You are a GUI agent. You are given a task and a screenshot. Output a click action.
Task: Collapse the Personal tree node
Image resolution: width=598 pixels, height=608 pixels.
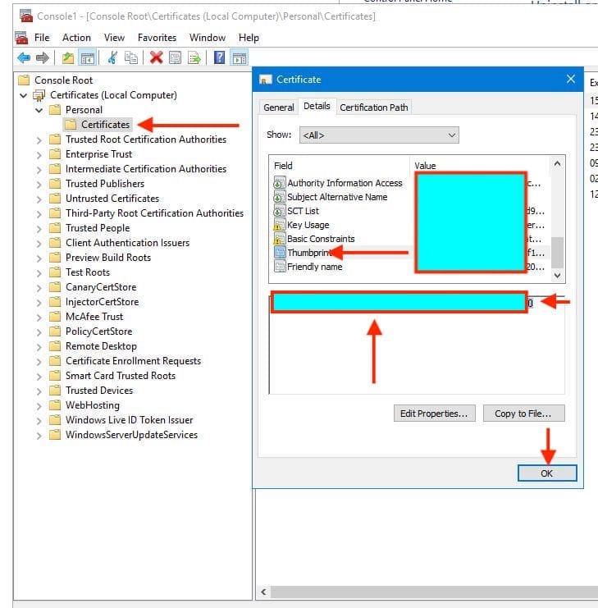pos(39,110)
